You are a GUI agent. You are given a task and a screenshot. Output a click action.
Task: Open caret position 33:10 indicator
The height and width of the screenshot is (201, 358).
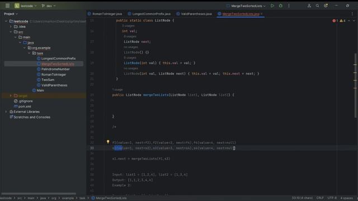(x=302, y=198)
